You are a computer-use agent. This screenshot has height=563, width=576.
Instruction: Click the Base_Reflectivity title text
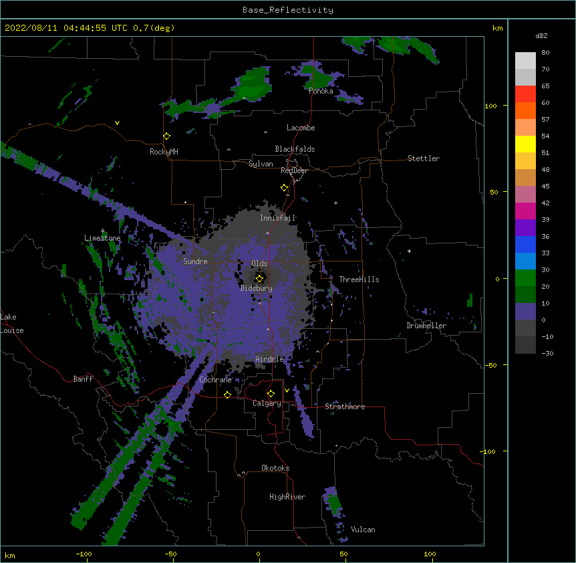tap(288, 10)
